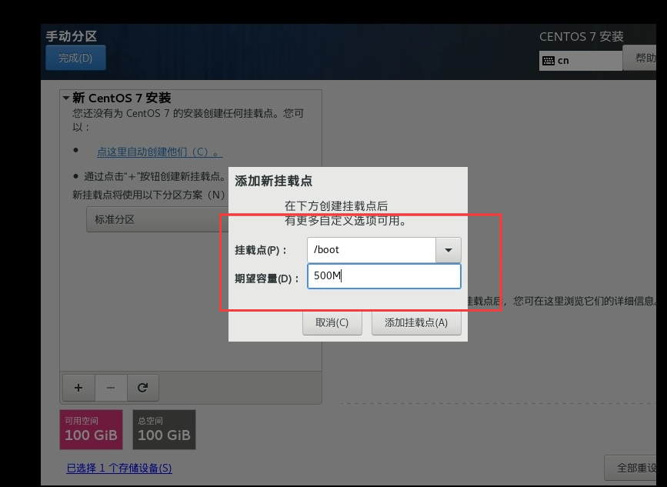Click the 挂载点(P) label
The image size is (667, 487).
(x=261, y=250)
